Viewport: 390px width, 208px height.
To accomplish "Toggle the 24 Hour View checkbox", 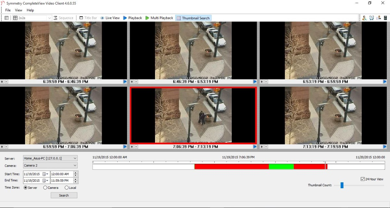I will [362, 179].
